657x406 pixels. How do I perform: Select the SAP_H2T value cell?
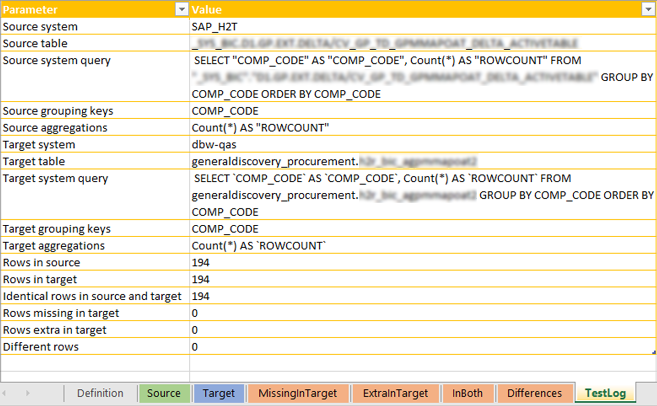[423, 26]
